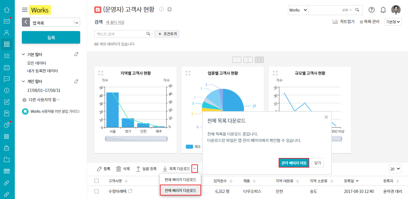
Task: Click the calendar icon in left sidebar
Action: 6,68
